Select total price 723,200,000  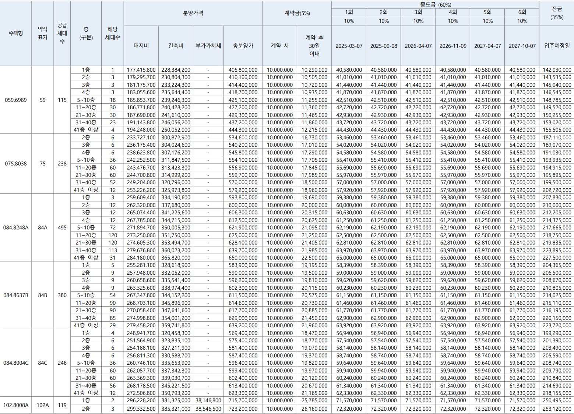point(243,409)
